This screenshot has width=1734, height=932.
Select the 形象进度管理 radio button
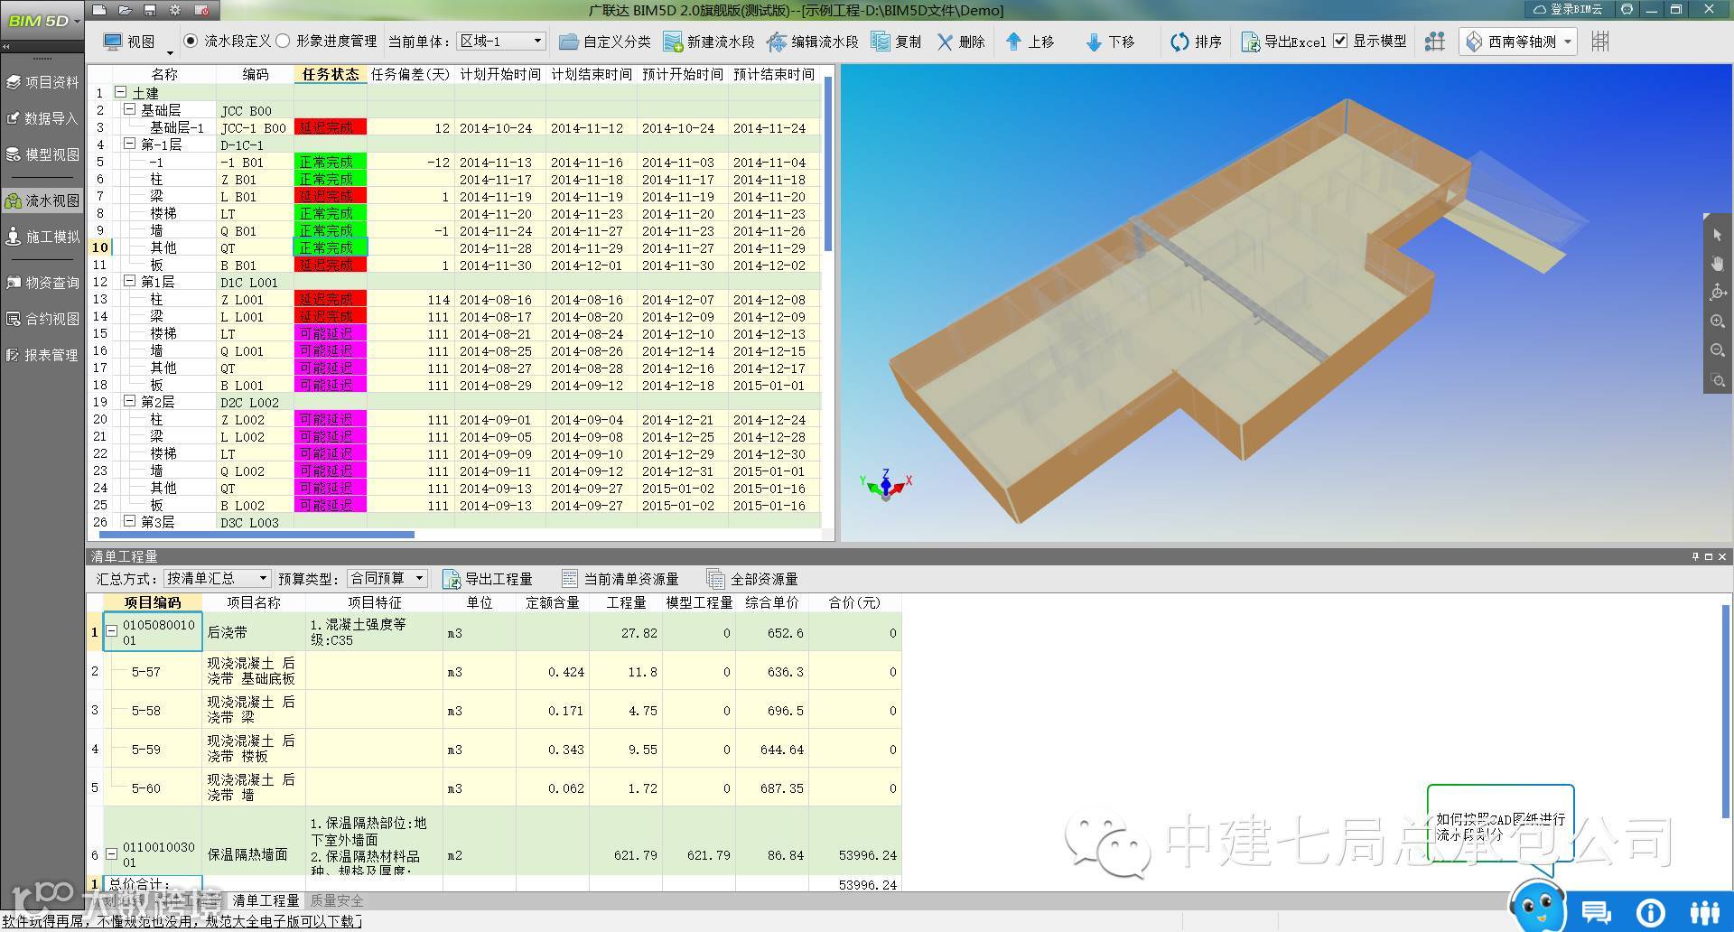[283, 41]
